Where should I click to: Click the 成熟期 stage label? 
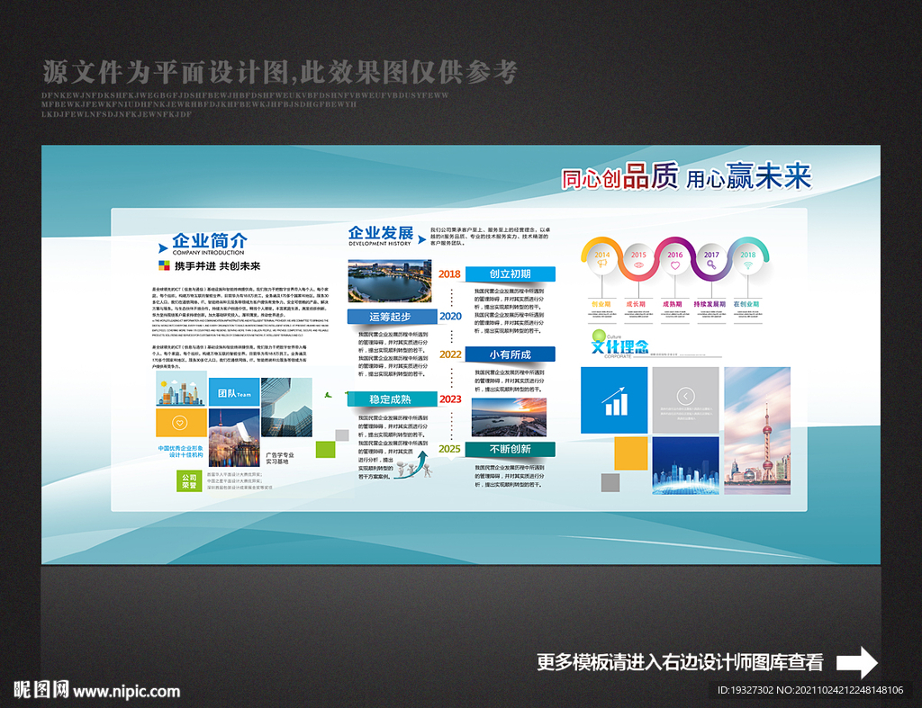(x=673, y=304)
